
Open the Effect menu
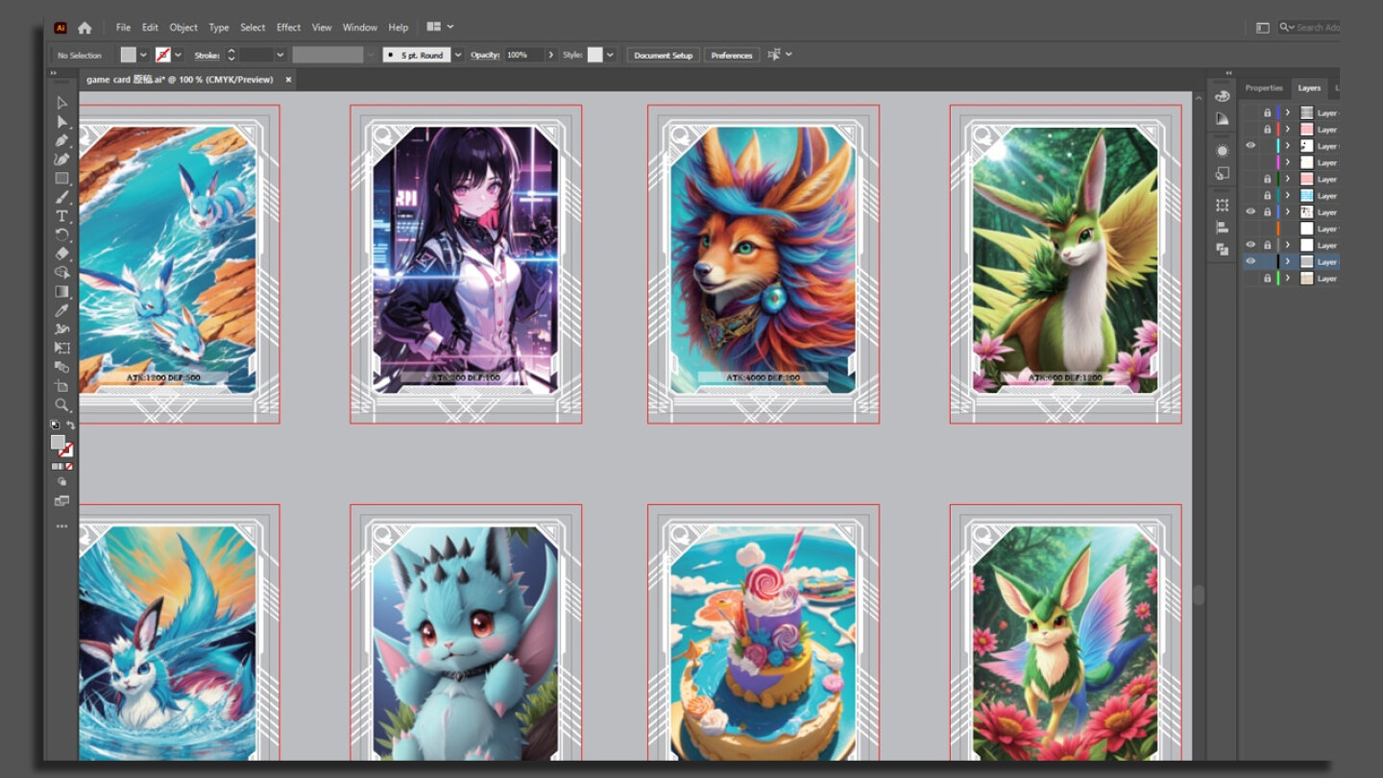289,27
